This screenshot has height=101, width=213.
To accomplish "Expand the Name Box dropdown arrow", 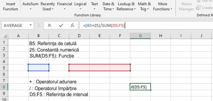I will coord(30,25).
